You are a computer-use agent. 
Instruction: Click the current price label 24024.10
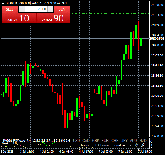pyautogui.click(x=157, y=39)
